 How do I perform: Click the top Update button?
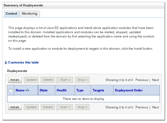click(31, 80)
